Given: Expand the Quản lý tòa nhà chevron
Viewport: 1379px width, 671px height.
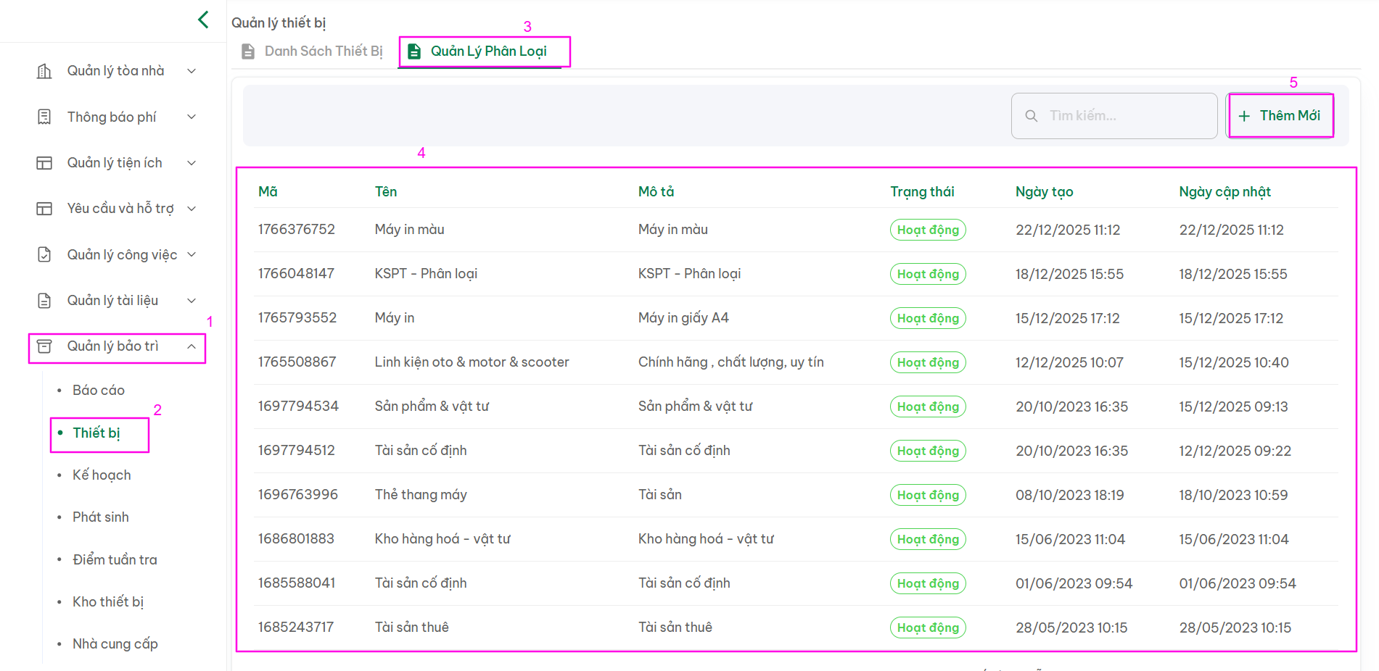Looking at the screenshot, I should click(x=192, y=71).
